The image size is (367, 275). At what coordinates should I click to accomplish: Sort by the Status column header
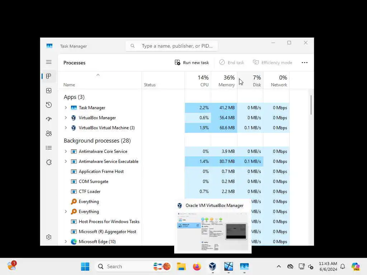point(163,80)
